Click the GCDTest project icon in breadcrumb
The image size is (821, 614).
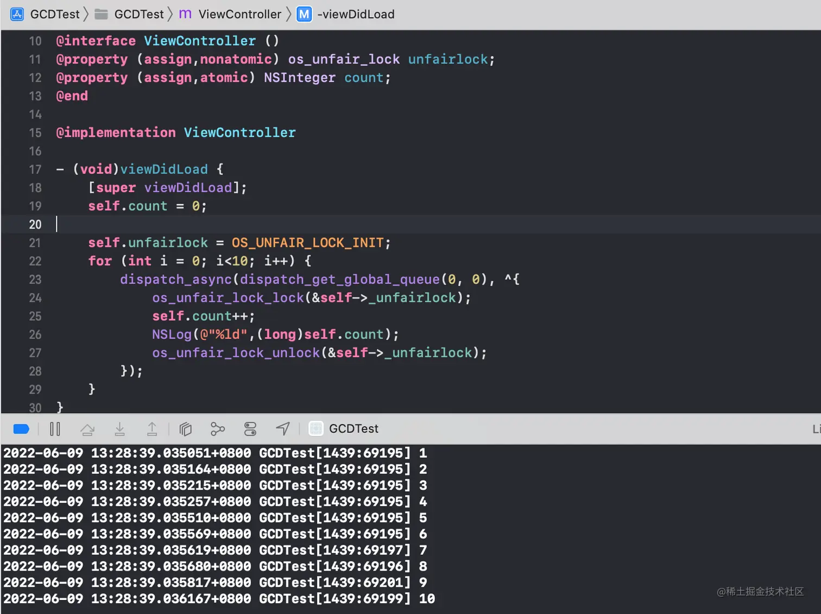pos(17,14)
